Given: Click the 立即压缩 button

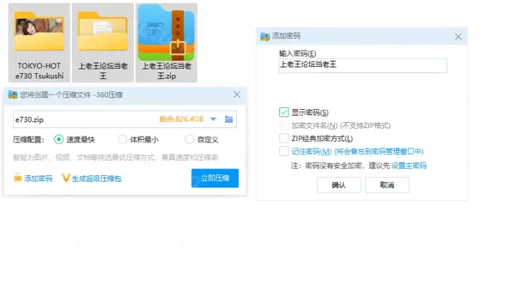Looking at the screenshot, I should click(215, 178).
